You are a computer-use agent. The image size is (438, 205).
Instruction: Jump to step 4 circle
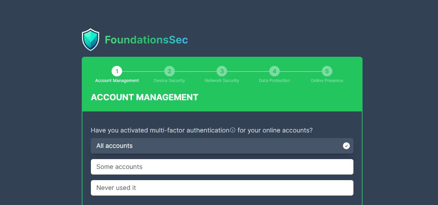274,71
